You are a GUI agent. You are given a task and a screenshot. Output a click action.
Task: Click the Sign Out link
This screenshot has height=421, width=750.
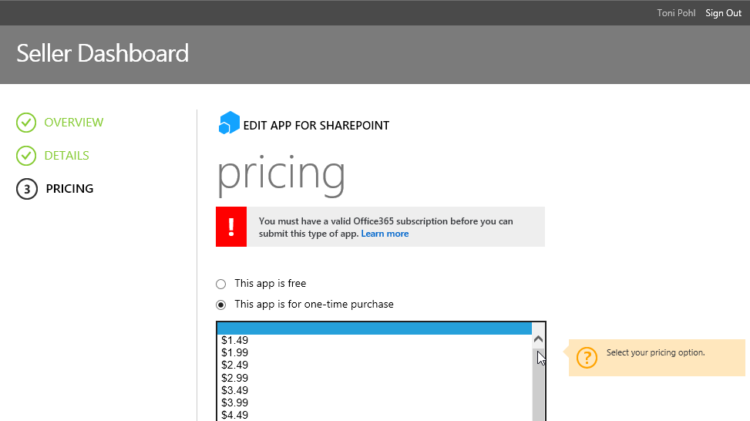coord(723,13)
